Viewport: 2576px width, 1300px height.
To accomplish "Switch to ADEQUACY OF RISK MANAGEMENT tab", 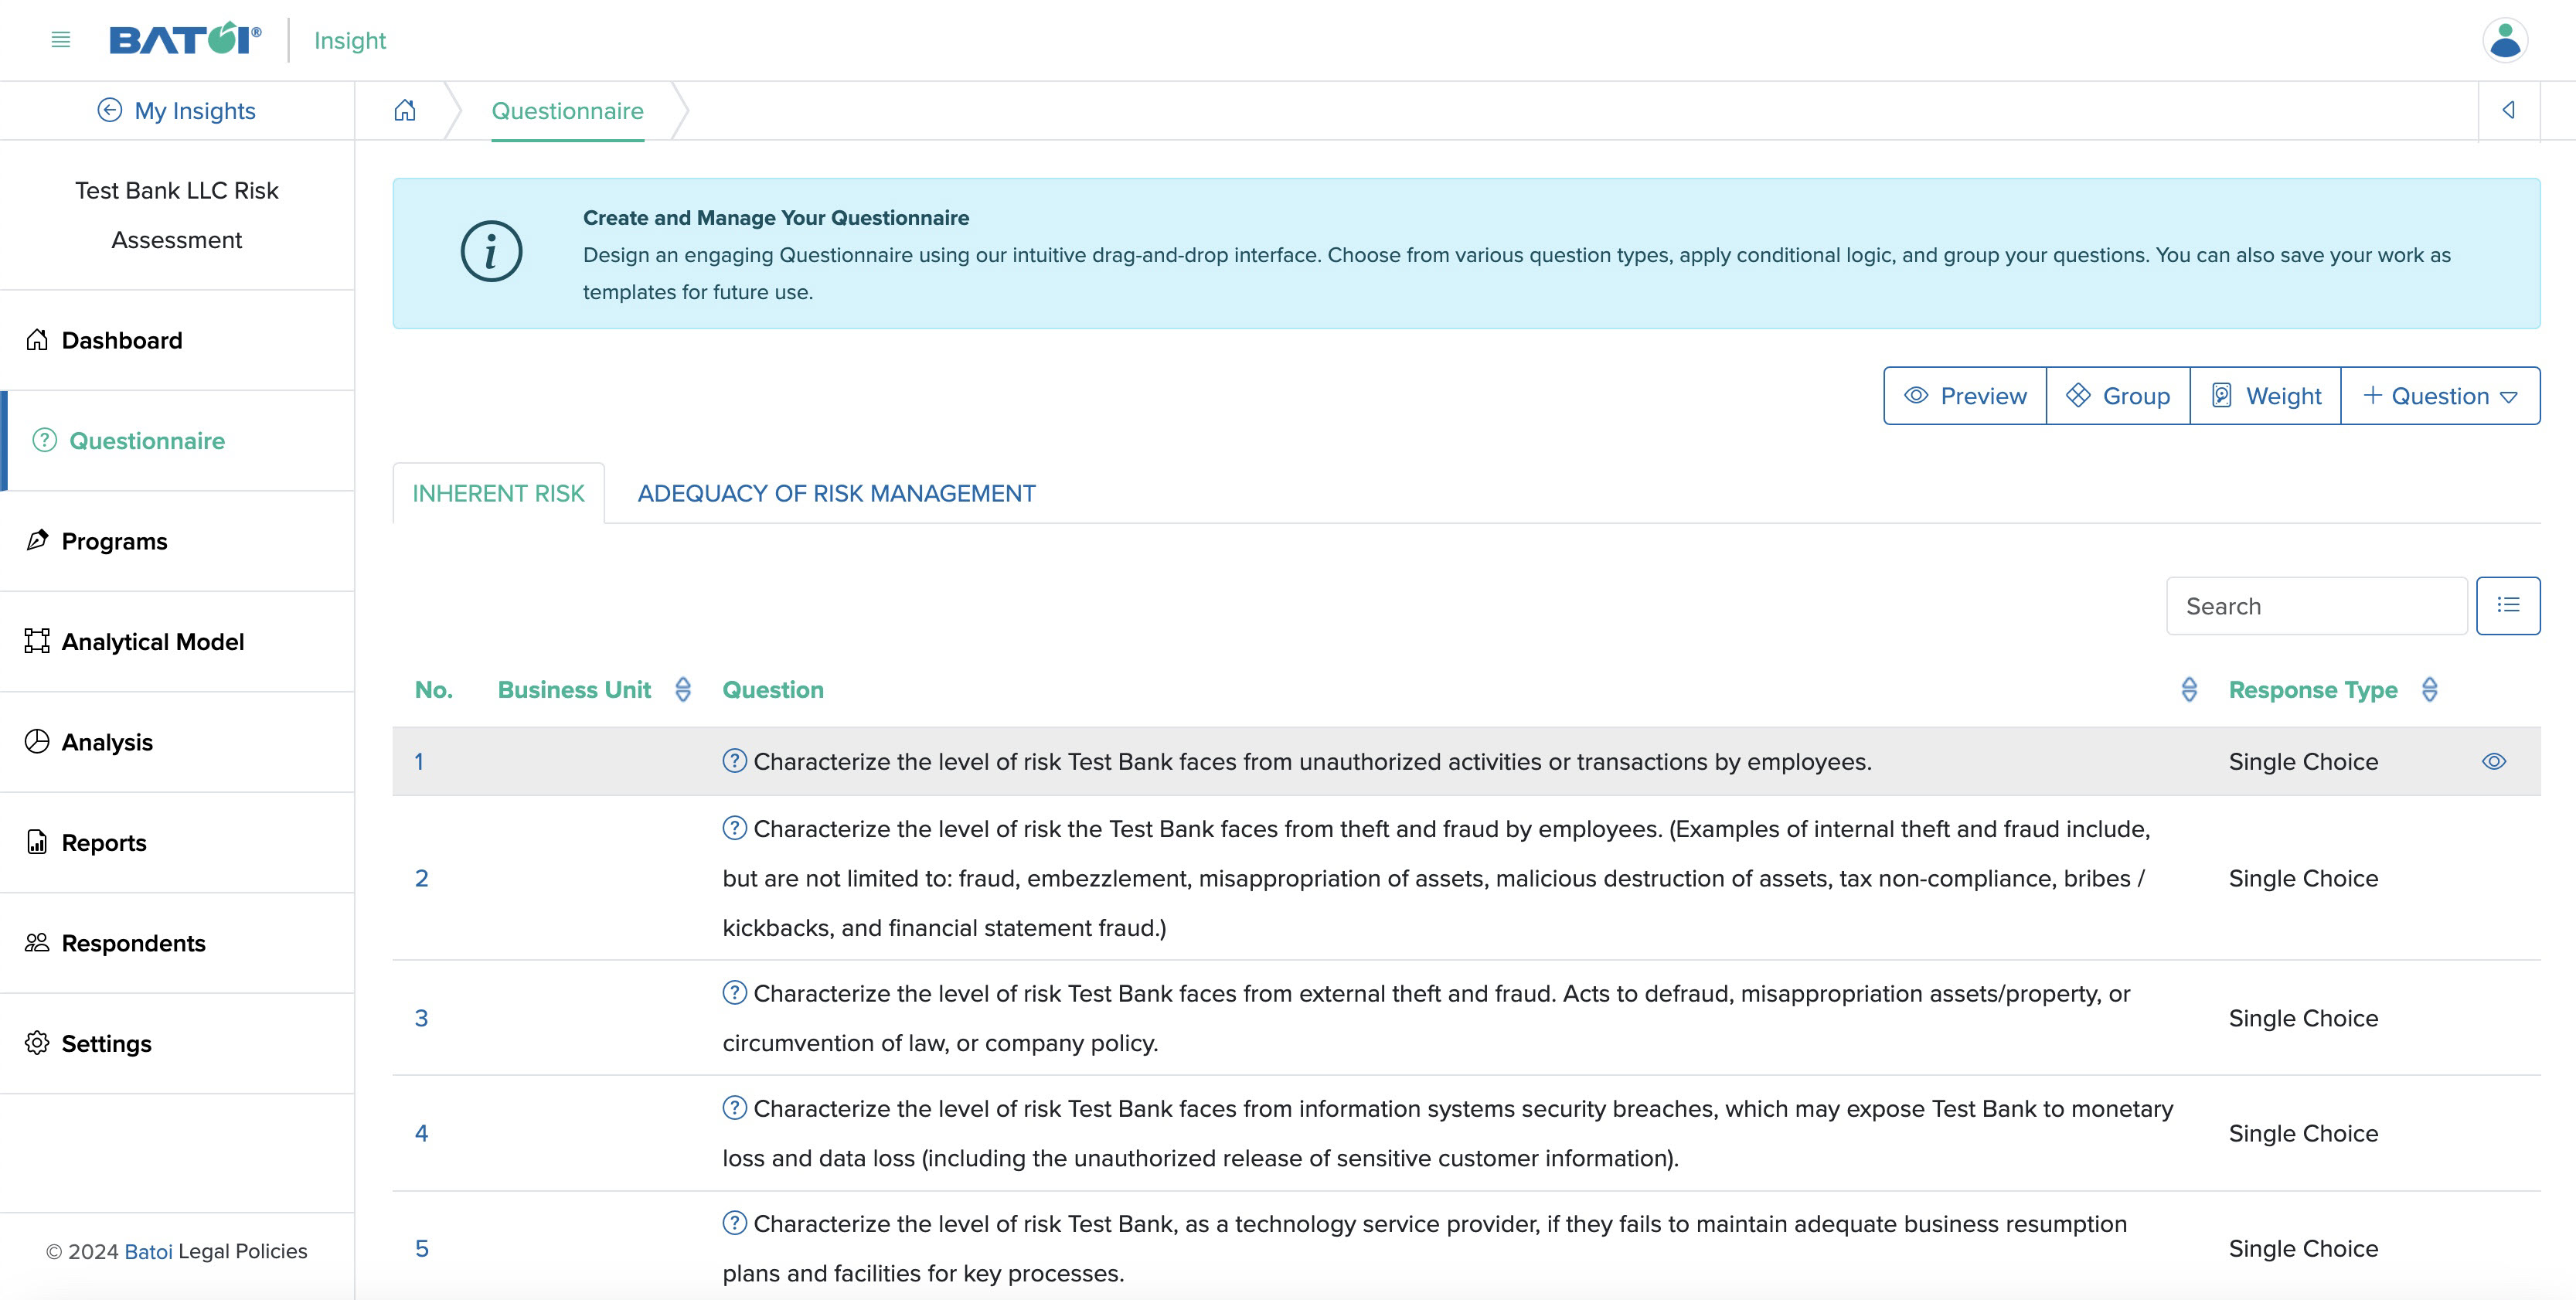I will (837, 492).
